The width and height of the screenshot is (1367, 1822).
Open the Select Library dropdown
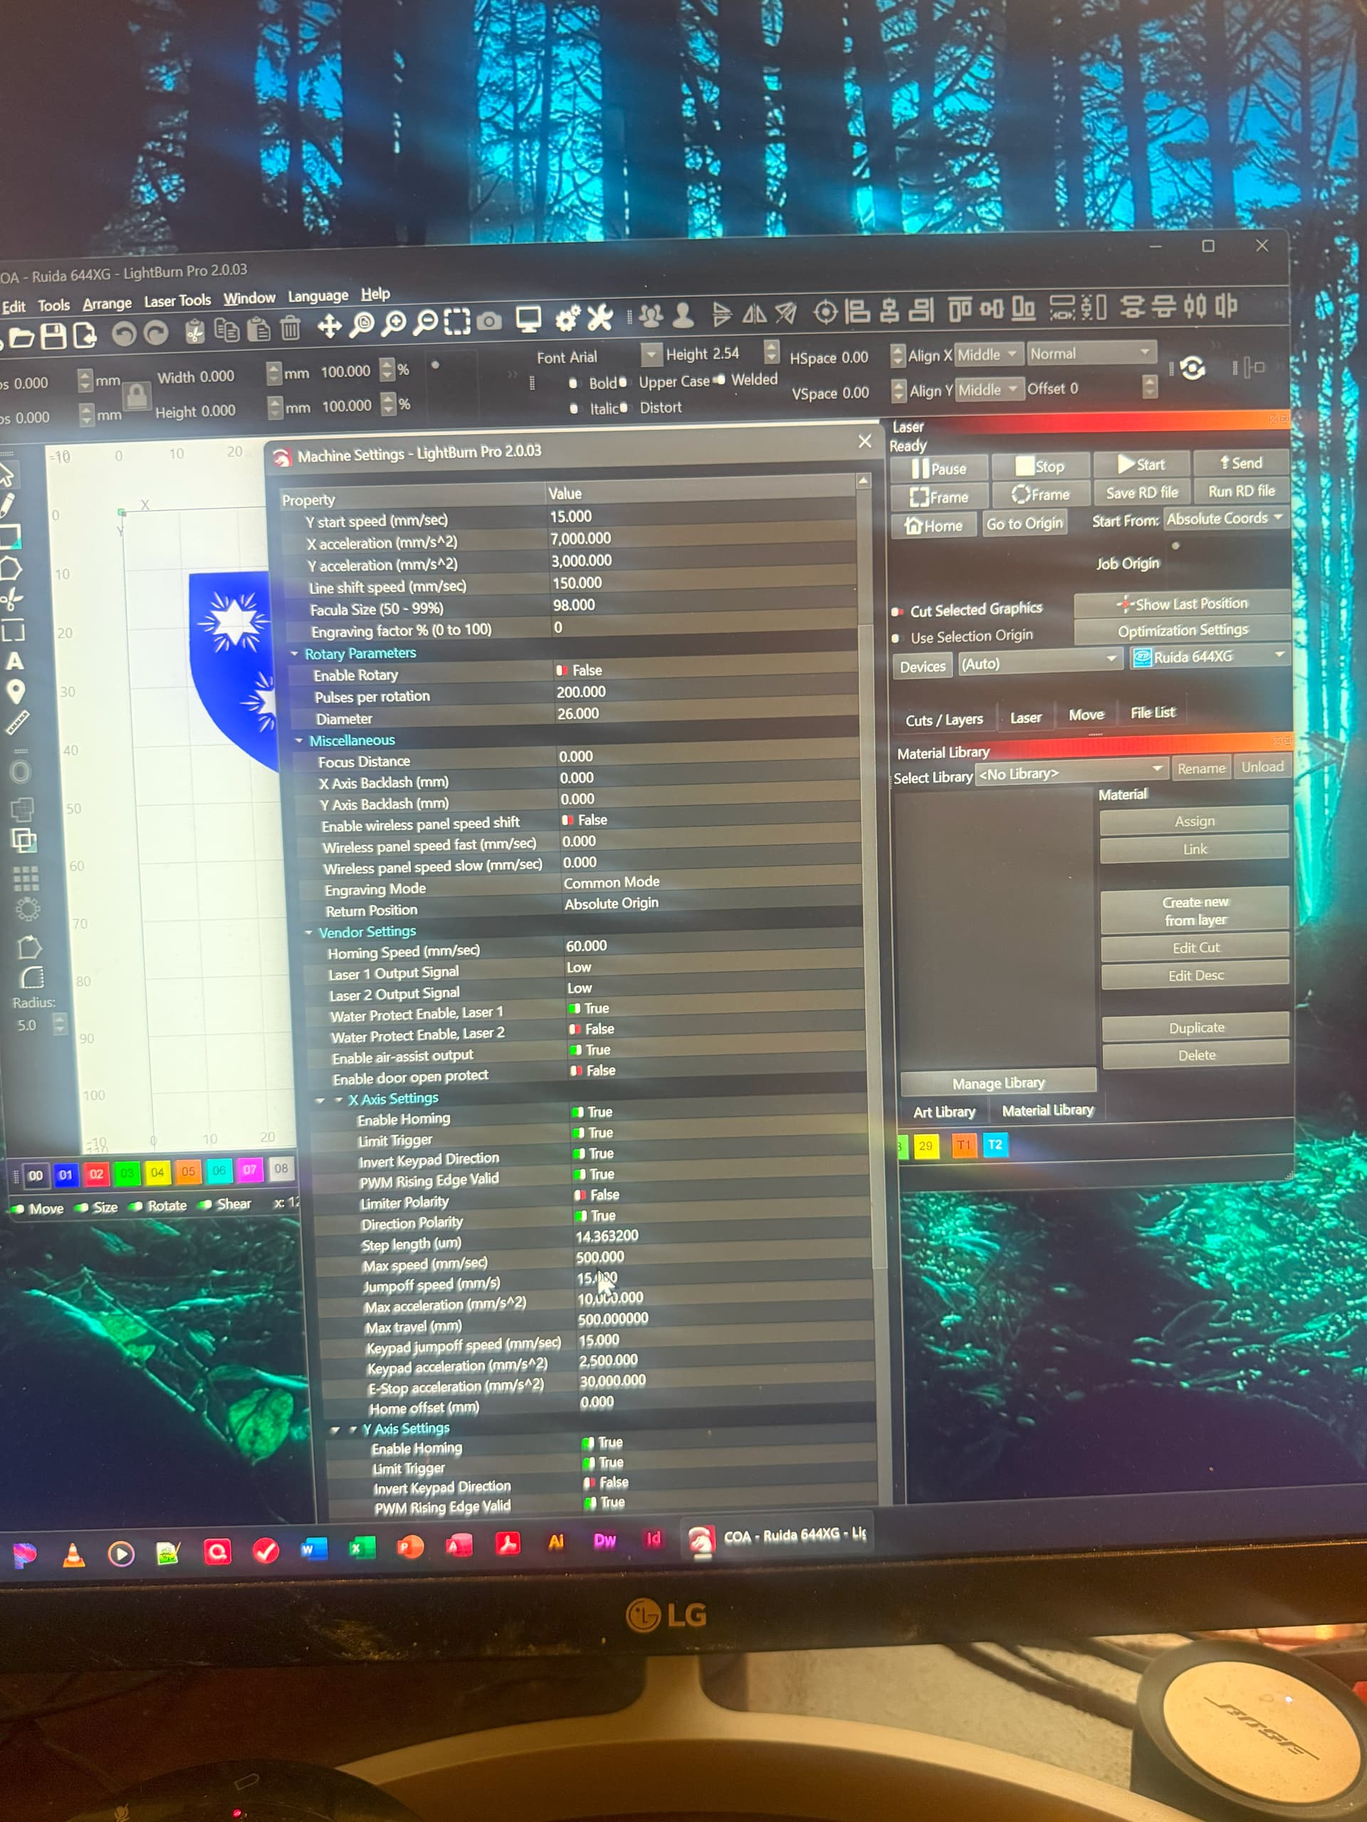tap(1072, 773)
